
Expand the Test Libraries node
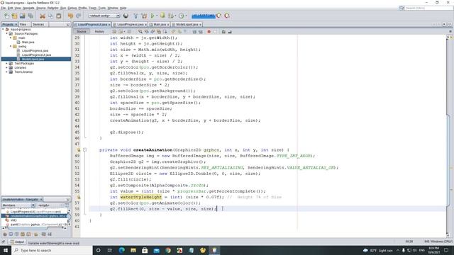click(x=6, y=72)
